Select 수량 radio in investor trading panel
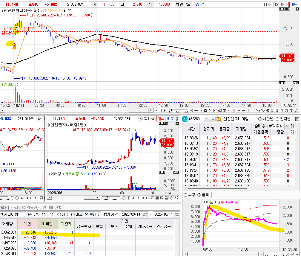The width and height of the screenshot is (301, 256). pos(30,214)
